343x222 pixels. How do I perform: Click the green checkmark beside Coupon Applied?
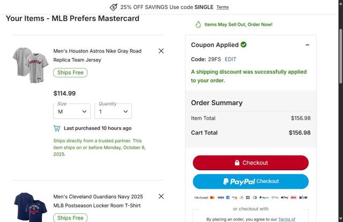244,45
